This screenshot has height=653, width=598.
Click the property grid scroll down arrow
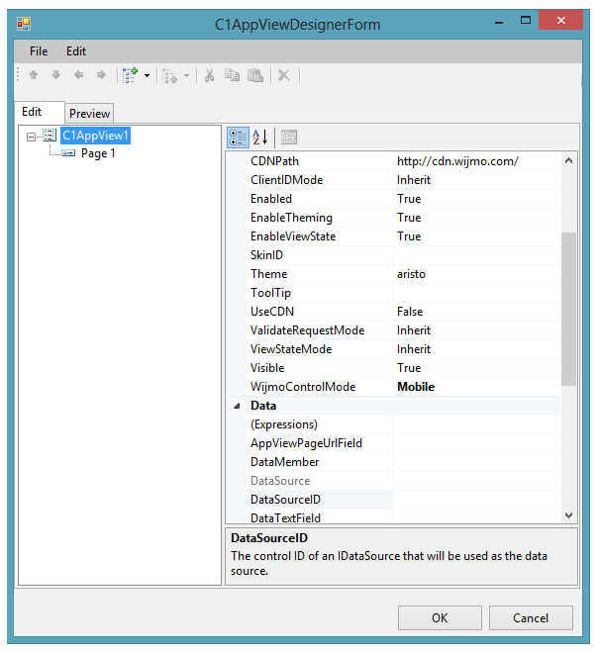568,515
